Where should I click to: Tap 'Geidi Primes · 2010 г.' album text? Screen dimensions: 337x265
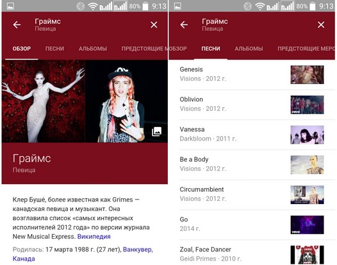coord(211,259)
